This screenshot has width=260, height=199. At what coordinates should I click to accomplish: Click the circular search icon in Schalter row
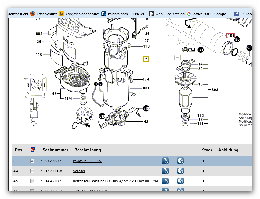click(181, 171)
